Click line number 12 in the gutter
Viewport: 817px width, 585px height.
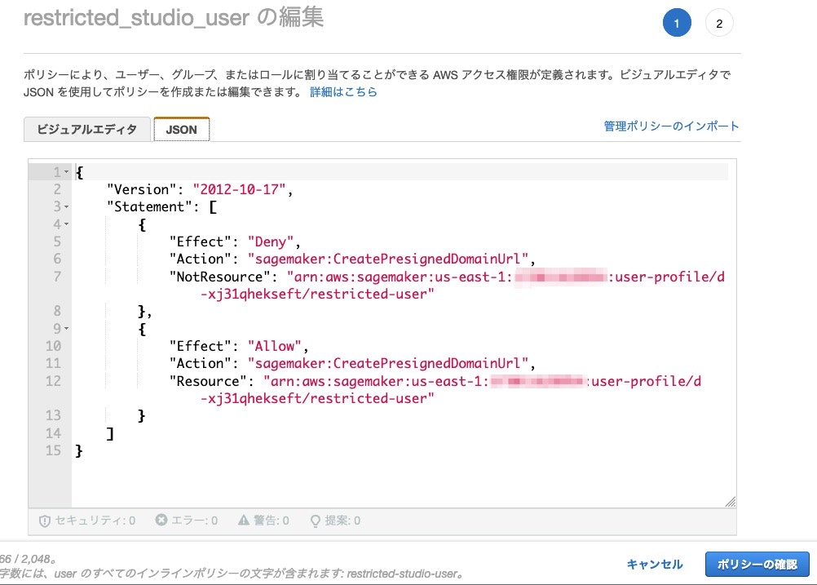click(53, 380)
